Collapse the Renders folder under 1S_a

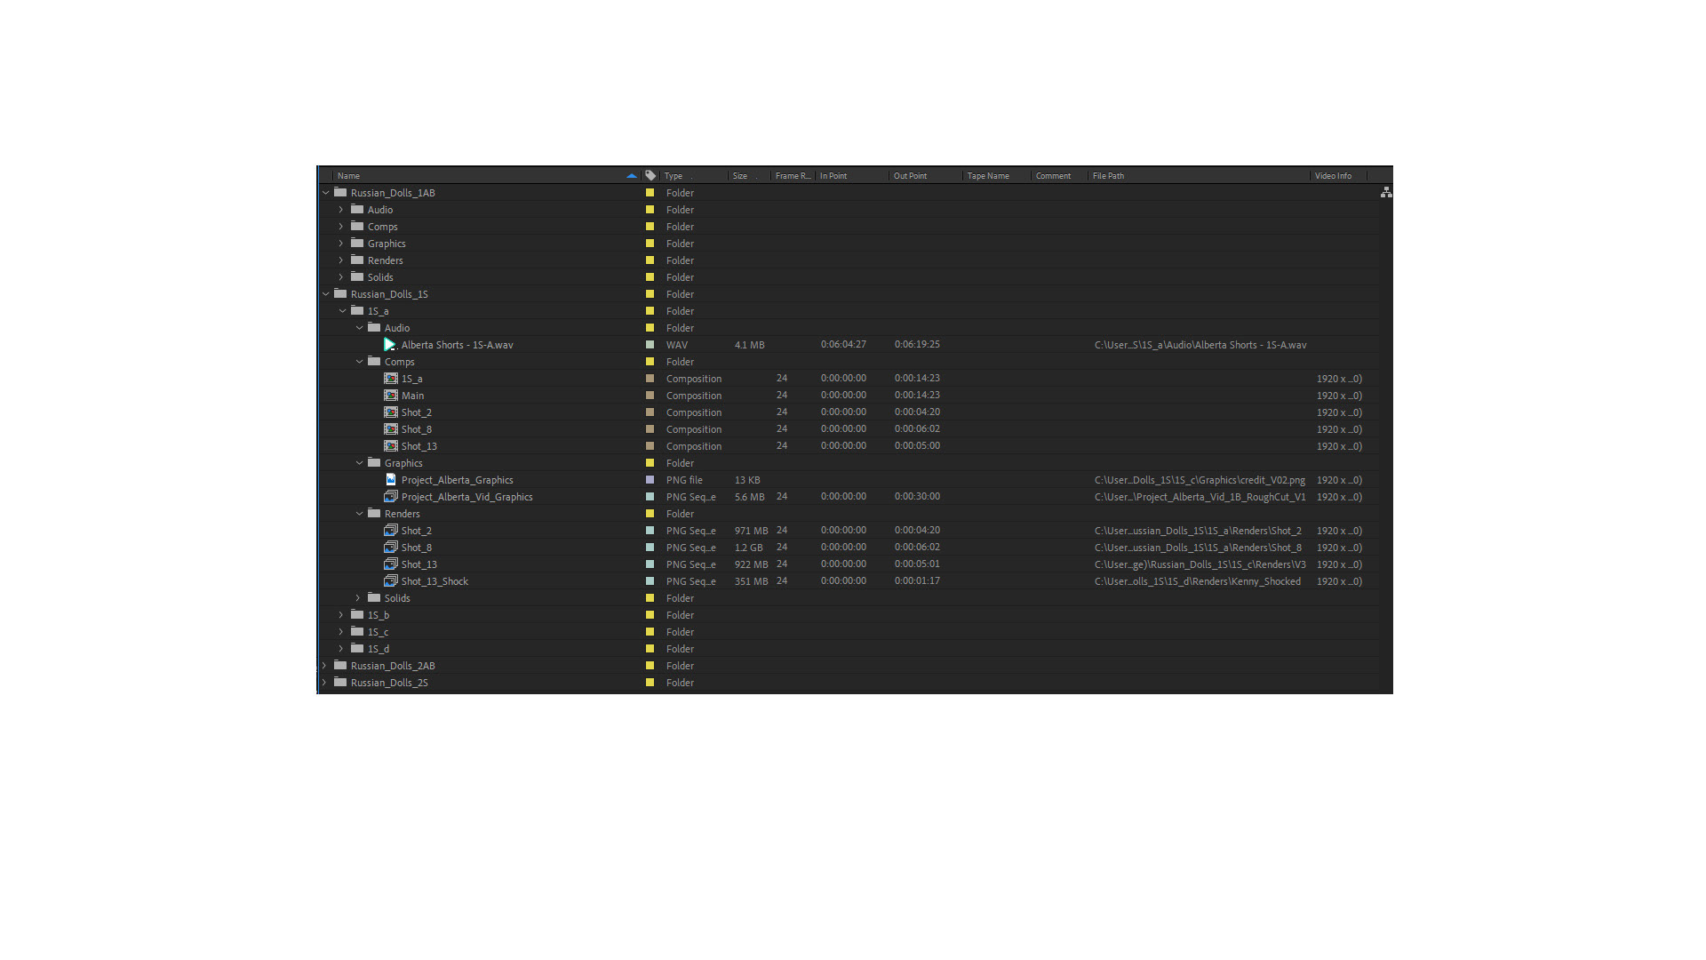(x=359, y=514)
